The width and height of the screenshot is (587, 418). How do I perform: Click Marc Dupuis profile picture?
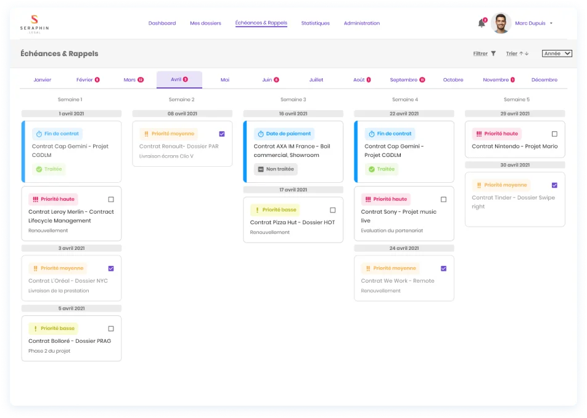pyautogui.click(x=502, y=23)
